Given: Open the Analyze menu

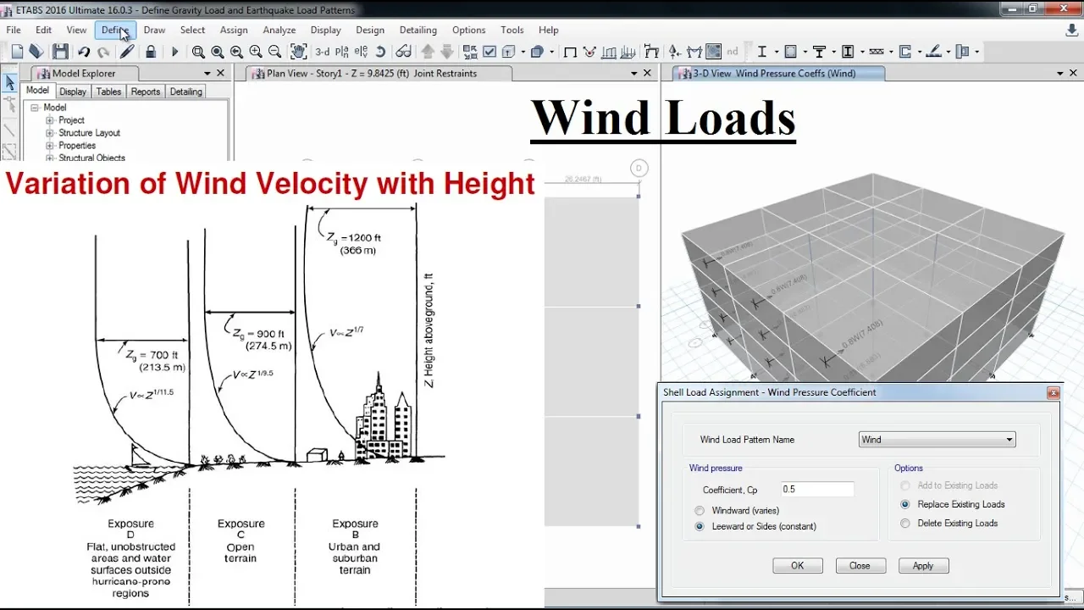Looking at the screenshot, I should pyautogui.click(x=279, y=30).
